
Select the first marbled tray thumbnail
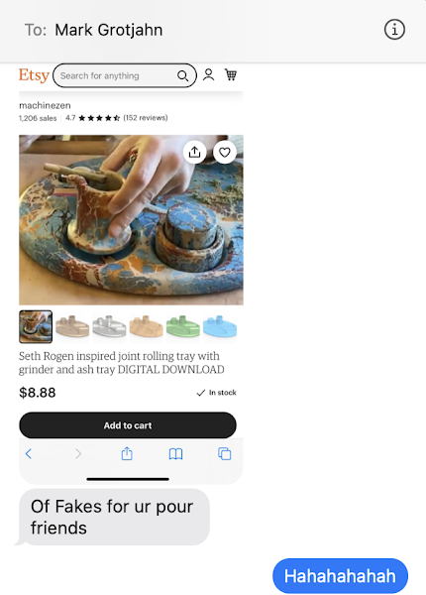pos(36,326)
